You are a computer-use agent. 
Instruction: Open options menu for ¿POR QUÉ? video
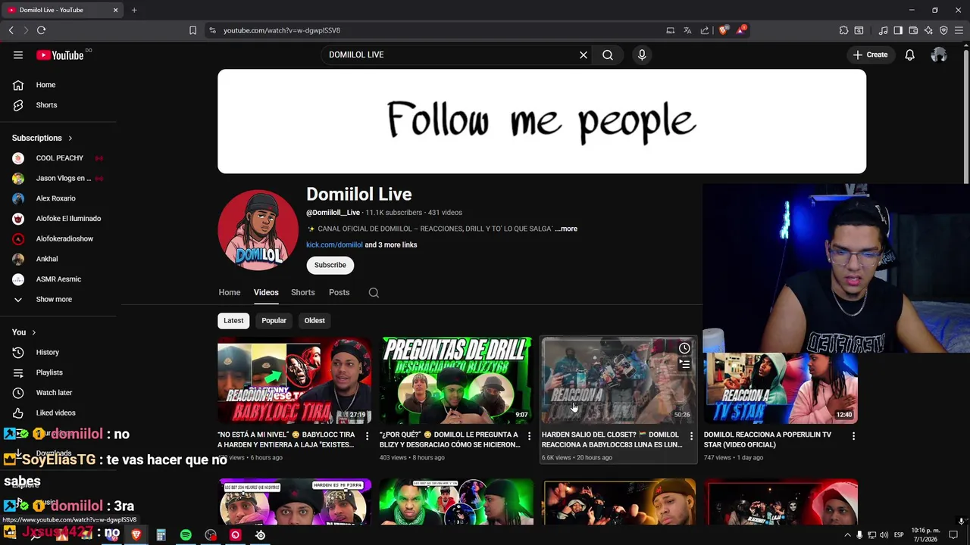529,436
